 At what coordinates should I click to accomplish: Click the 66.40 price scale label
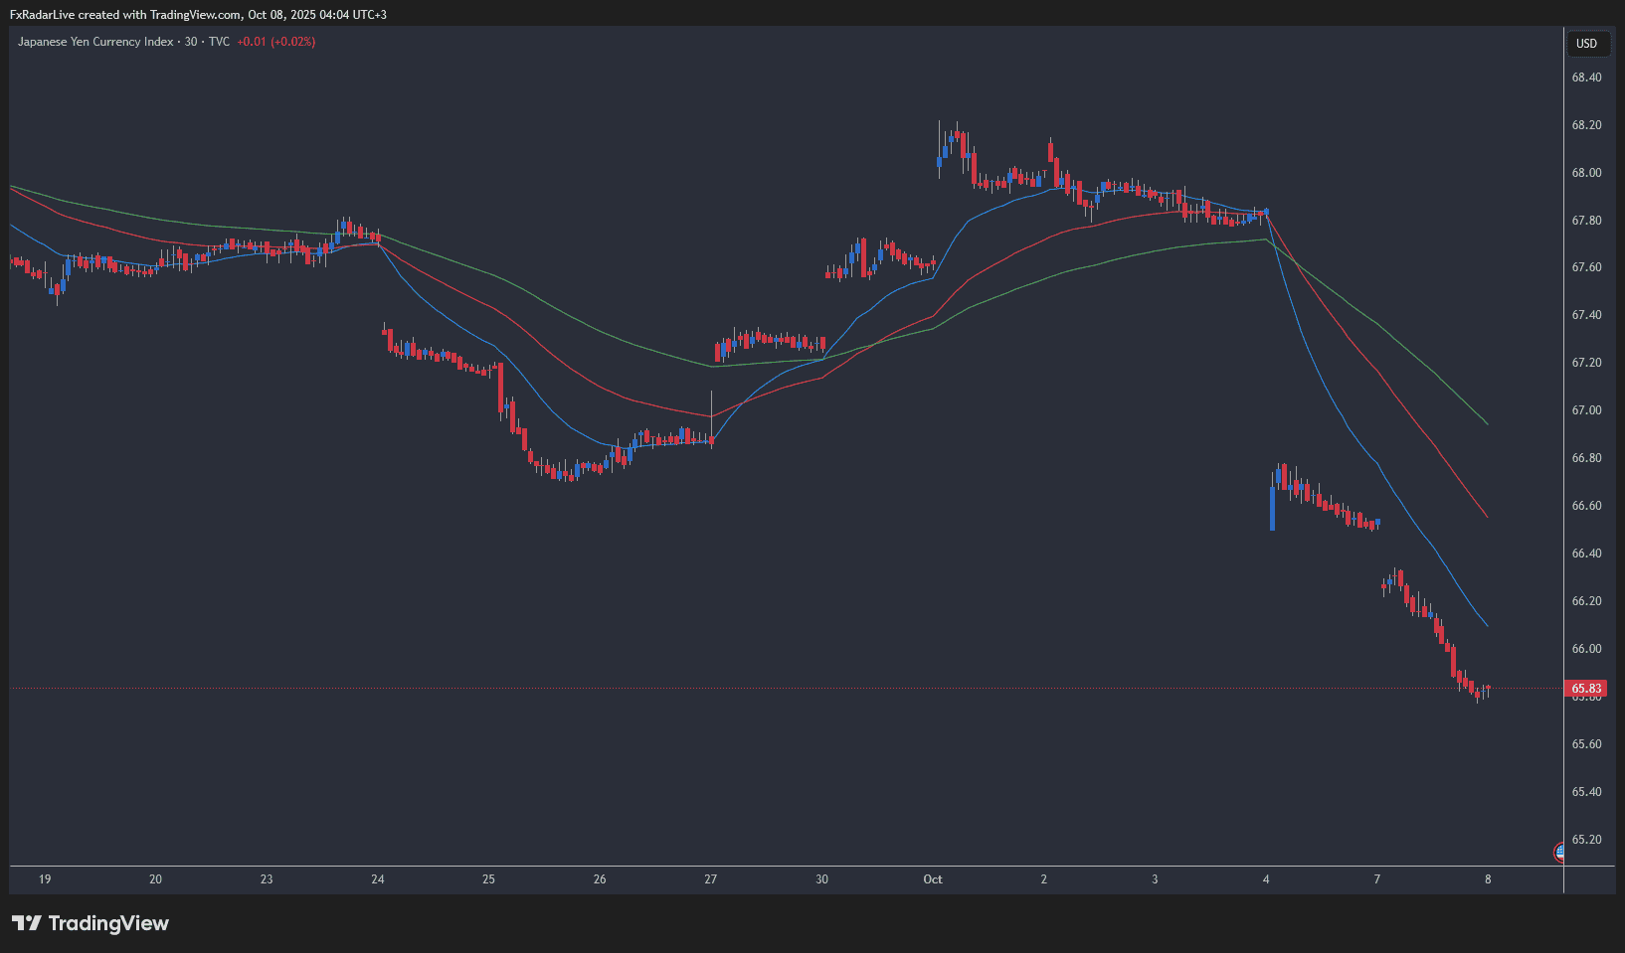[x=1586, y=554]
